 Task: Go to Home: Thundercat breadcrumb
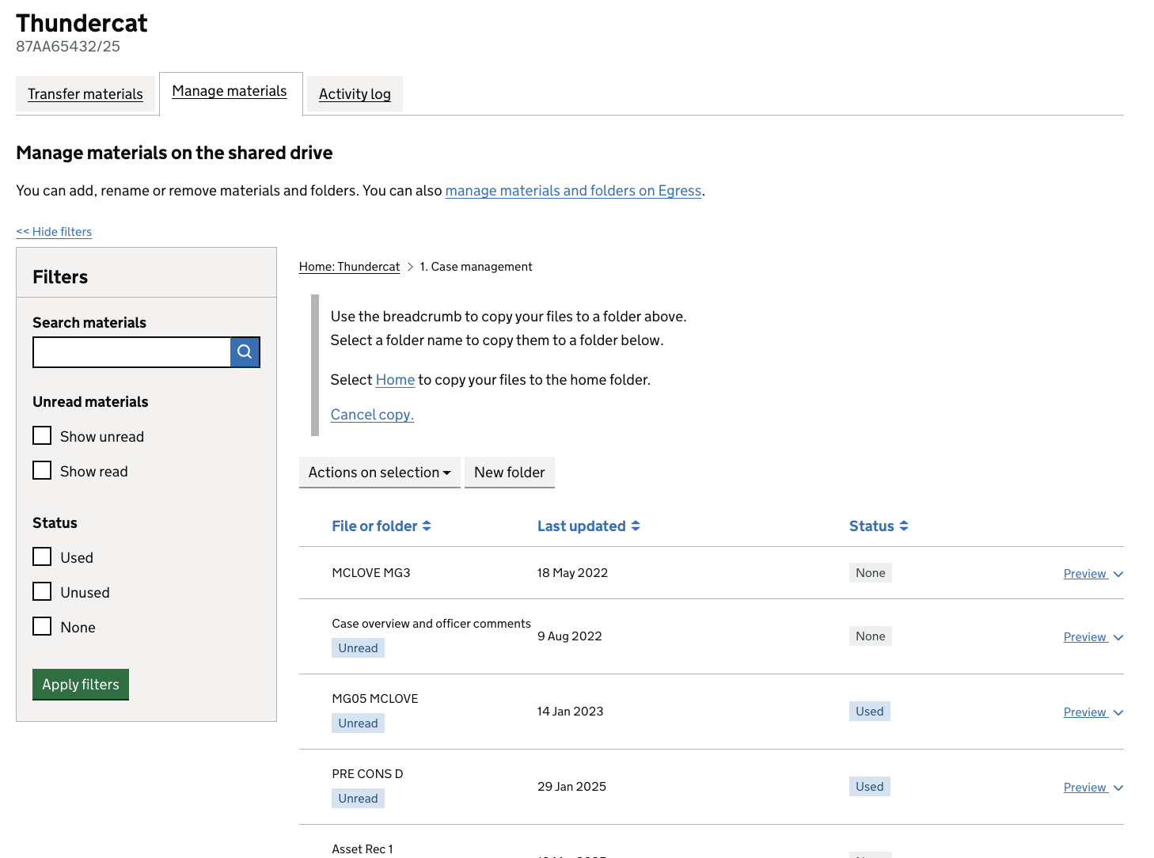coord(349,267)
